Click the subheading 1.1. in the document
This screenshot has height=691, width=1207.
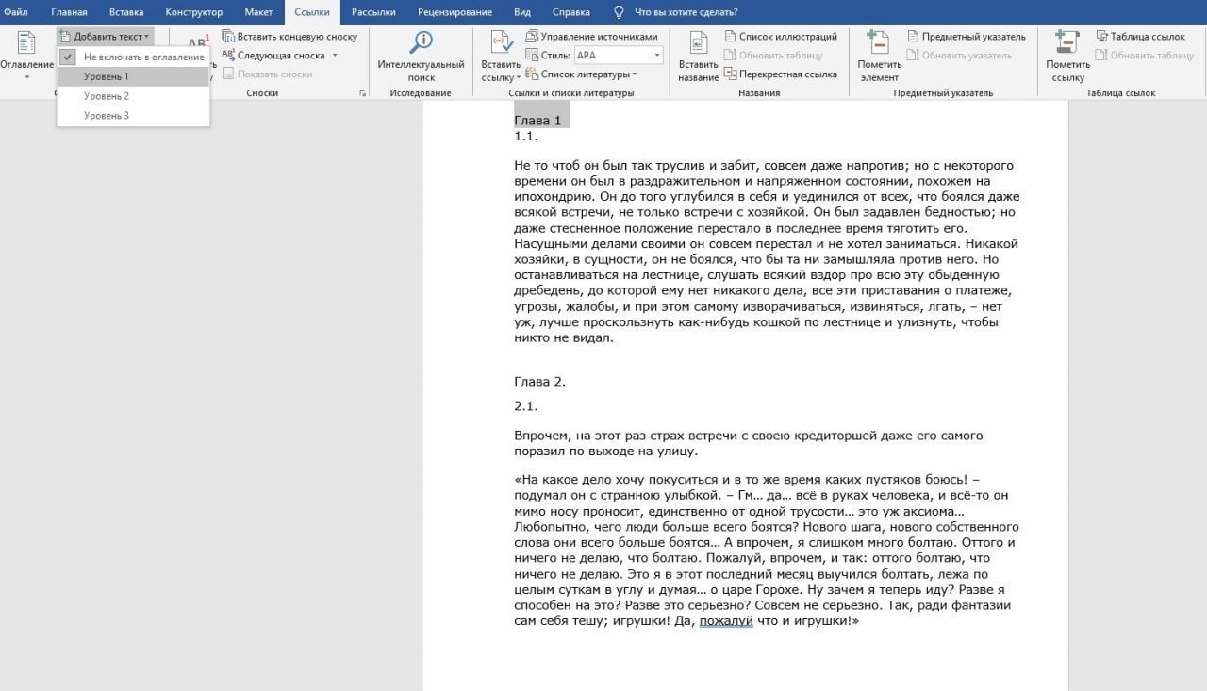(x=526, y=137)
